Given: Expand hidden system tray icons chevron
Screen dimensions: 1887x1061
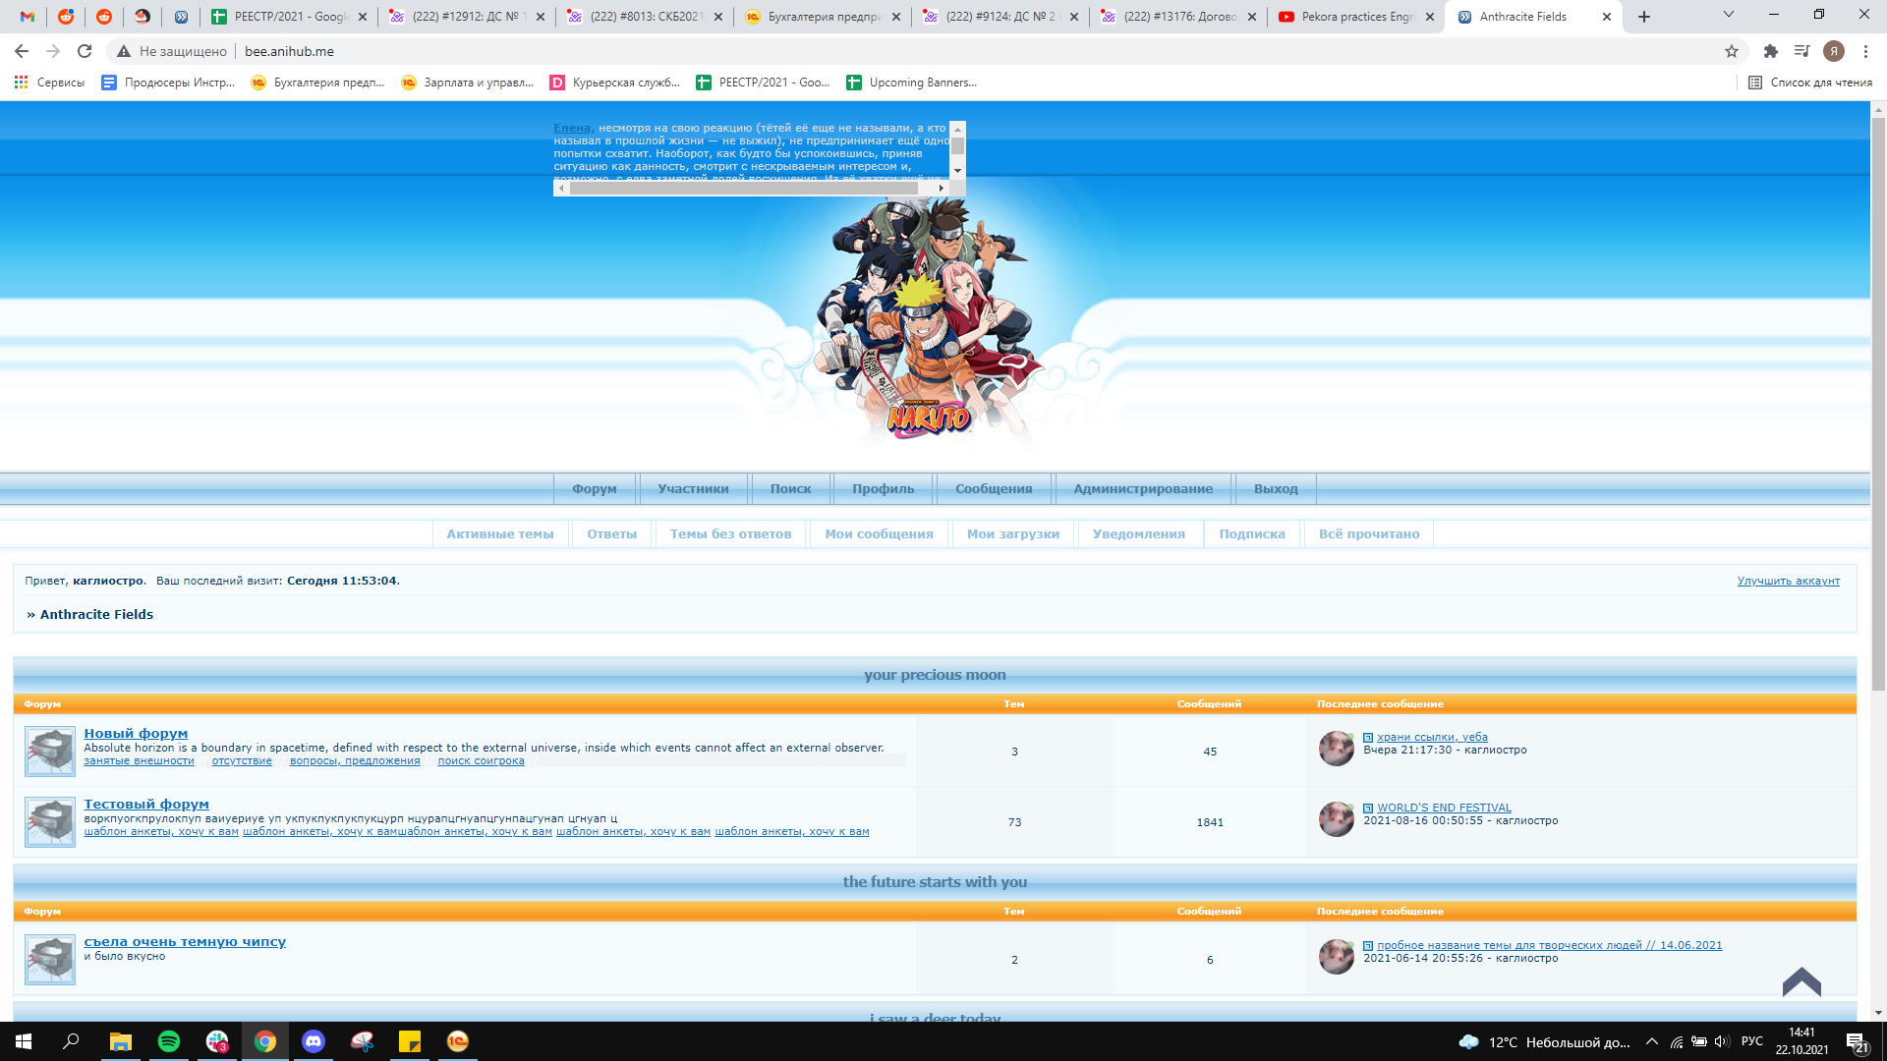Looking at the screenshot, I should (1652, 1042).
